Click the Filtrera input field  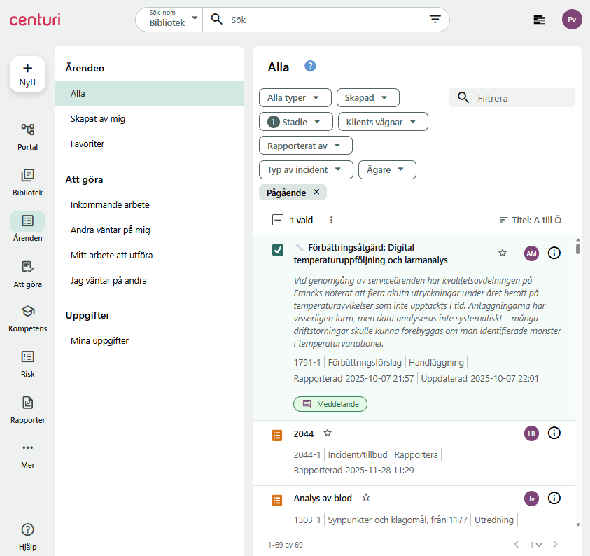(521, 98)
